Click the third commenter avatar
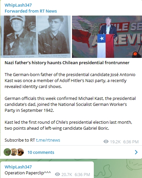 (x=20, y=152)
